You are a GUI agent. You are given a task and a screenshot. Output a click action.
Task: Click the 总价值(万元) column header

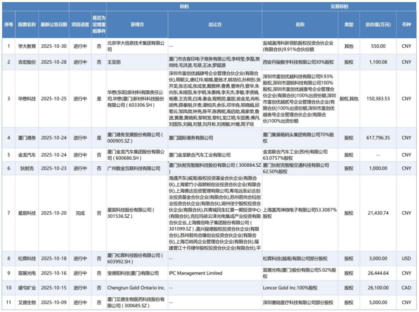pyautogui.click(x=378, y=25)
